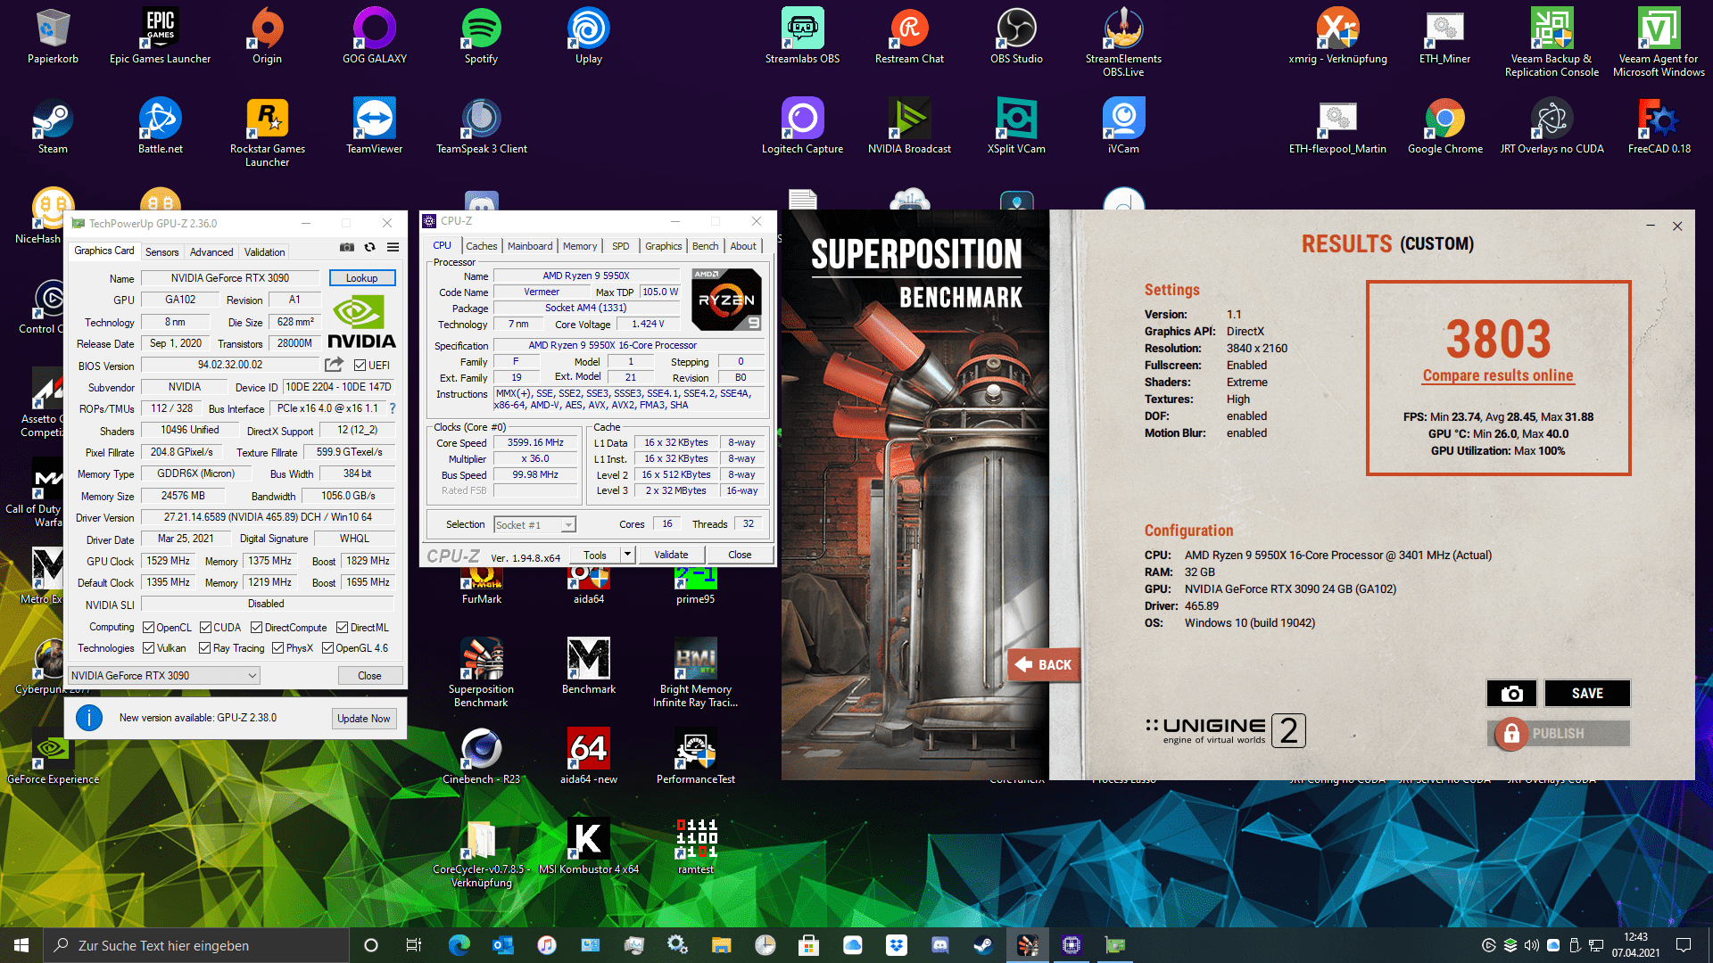The image size is (1713, 963).
Task: Take a GPU-Z screenshot with the camera icon
Action: click(347, 247)
